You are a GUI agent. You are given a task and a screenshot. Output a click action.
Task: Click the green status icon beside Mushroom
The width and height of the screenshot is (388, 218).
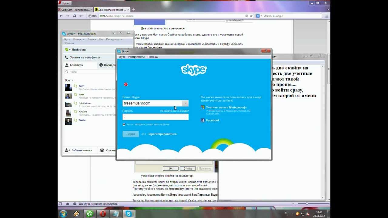(x=67, y=50)
